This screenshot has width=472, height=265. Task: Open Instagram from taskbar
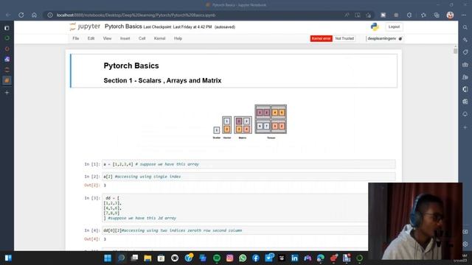coord(229,258)
